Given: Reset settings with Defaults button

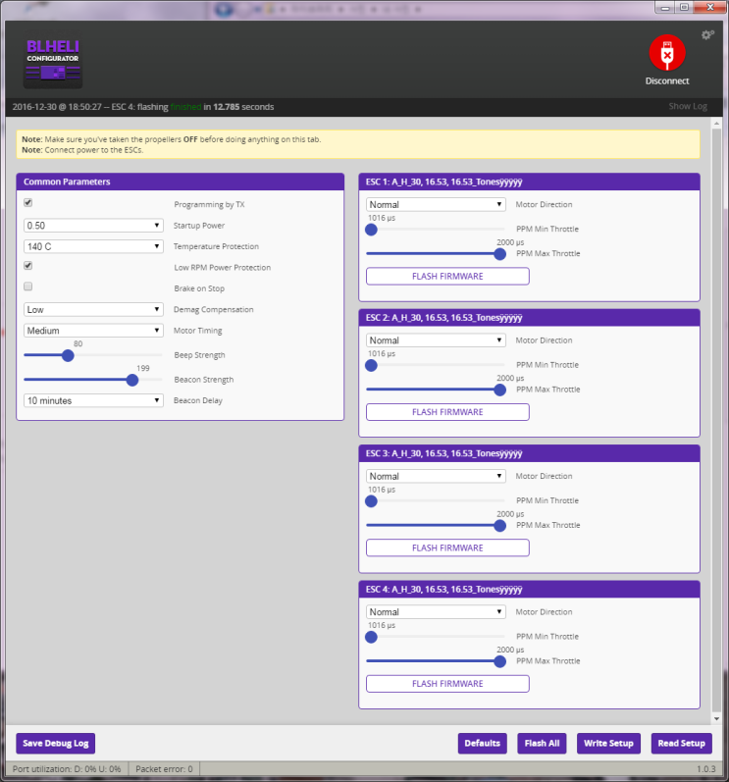Looking at the screenshot, I should (483, 744).
